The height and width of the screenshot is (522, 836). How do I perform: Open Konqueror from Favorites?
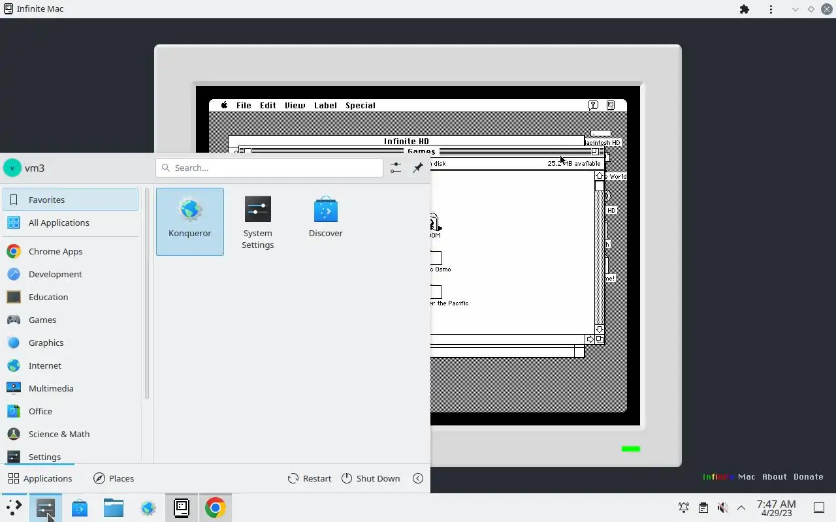[x=190, y=222]
